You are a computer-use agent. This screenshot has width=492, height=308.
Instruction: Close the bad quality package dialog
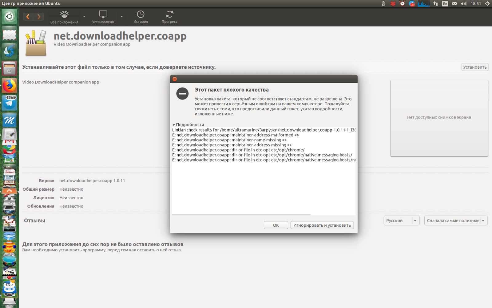[175, 79]
